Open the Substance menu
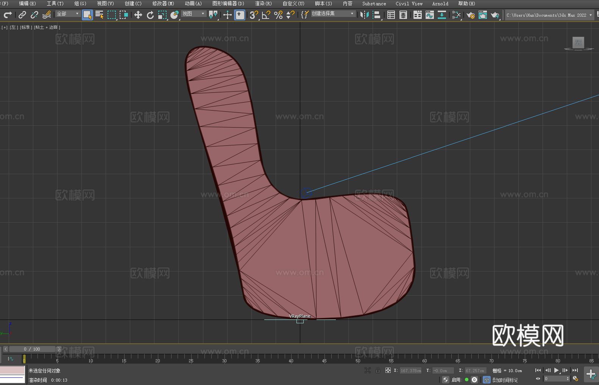Image resolution: width=599 pixels, height=385 pixels. click(x=374, y=3)
